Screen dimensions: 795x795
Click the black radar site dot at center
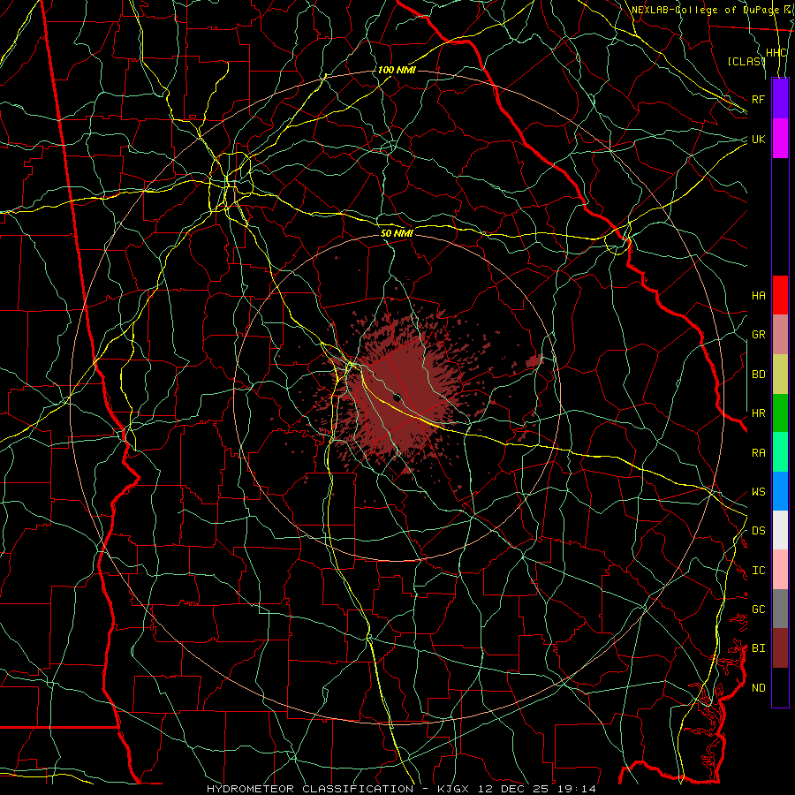click(397, 397)
